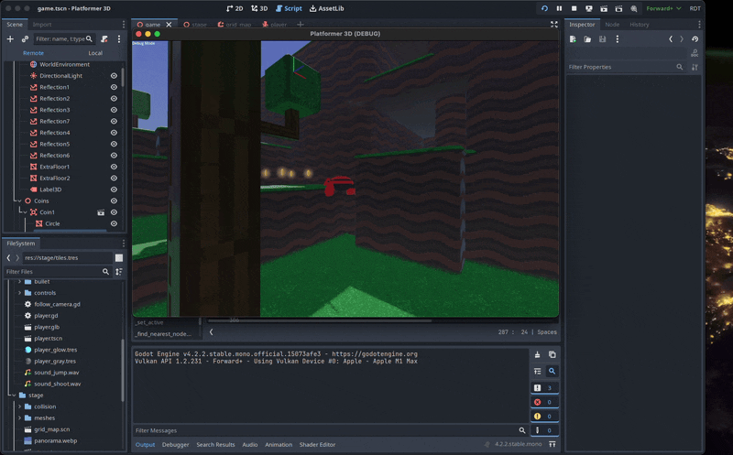Switch to the 3D workspace
The height and width of the screenshot is (455, 733).
[x=259, y=8]
